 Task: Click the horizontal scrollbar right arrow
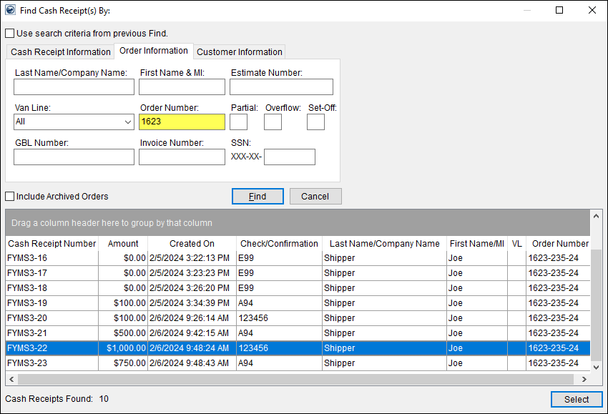pyautogui.click(x=584, y=380)
